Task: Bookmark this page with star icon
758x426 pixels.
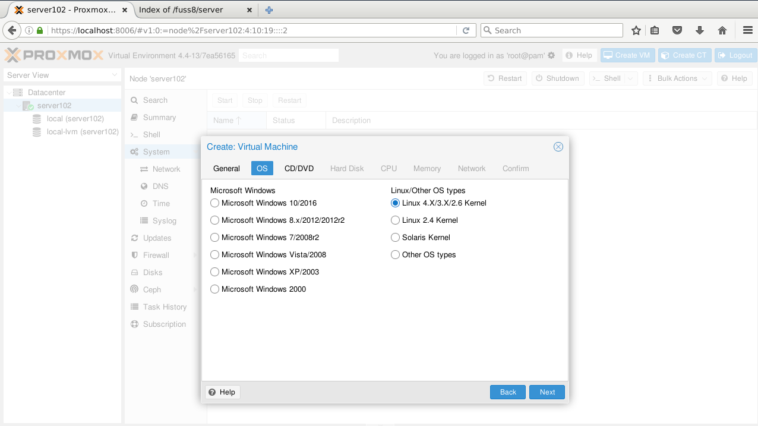Action: pos(636,30)
